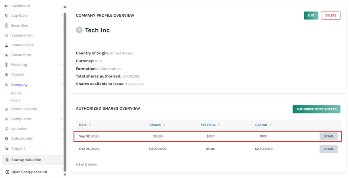Viewport: 349px width, 178px height.
Task: Click the Sep 02, 2025 date cell
Action: click(89, 136)
